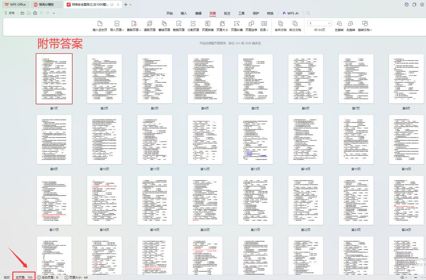This screenshot has width=426, height=280.
Task: Rotate pages left with 左旋转
Action: coord(339,26)
